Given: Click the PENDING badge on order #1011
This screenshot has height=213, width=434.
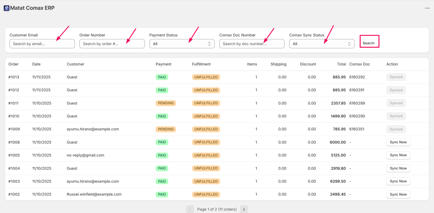Looking at the screenshot, I should (166, 103).
